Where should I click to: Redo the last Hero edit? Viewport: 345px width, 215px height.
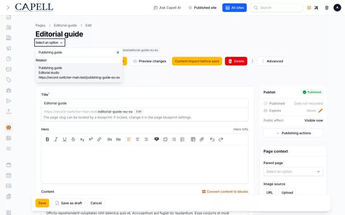[221, 139]
